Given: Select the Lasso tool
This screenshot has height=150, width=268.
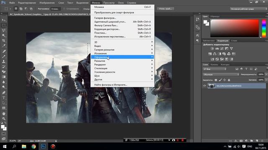Looking at the screenshot, I should (x=4, y=30).
